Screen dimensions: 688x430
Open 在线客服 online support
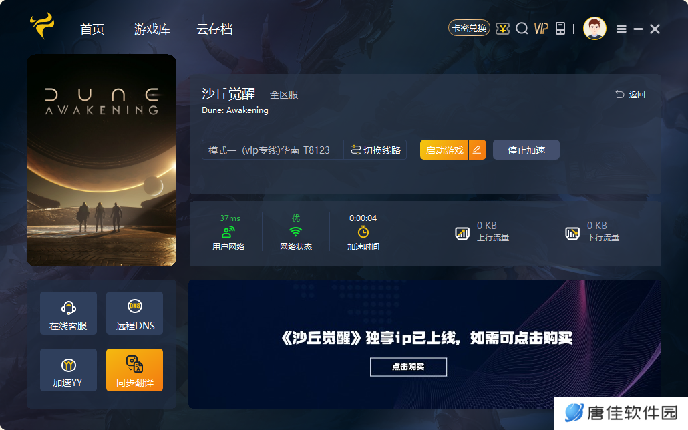tap(68, 313)
